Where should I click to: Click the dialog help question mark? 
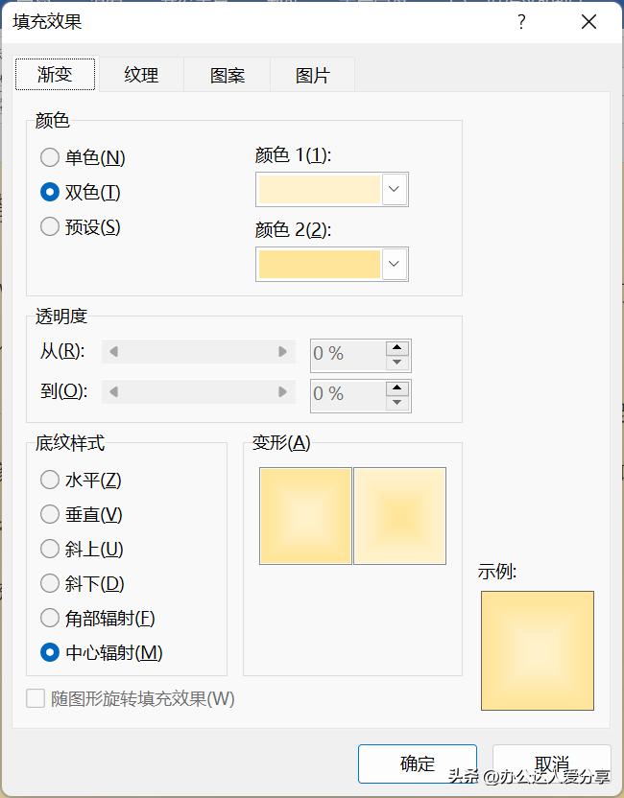click(520, 21)
